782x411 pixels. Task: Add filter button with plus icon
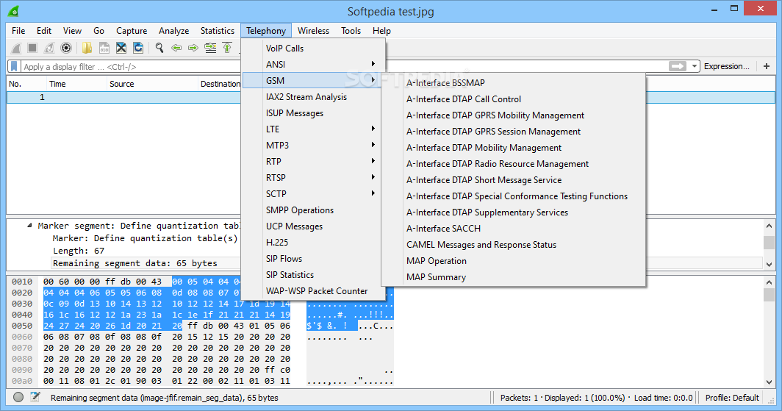tap(767, 66)
